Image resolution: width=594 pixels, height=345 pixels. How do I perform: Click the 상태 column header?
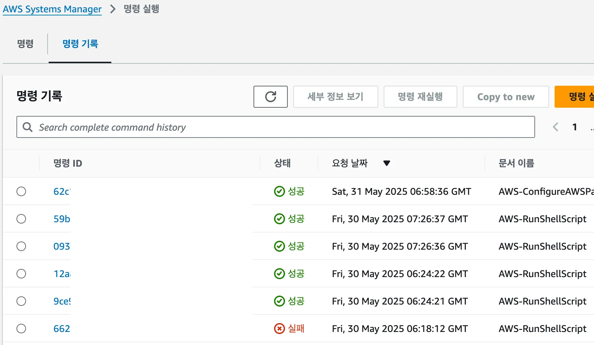pos(282,163)
